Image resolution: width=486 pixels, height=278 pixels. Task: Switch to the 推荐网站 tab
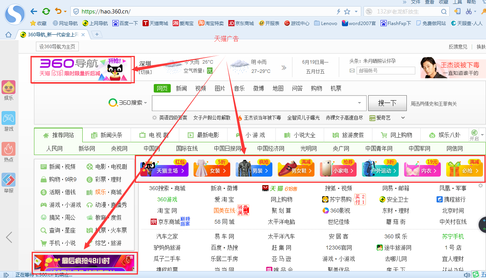(x=58, y=135)
